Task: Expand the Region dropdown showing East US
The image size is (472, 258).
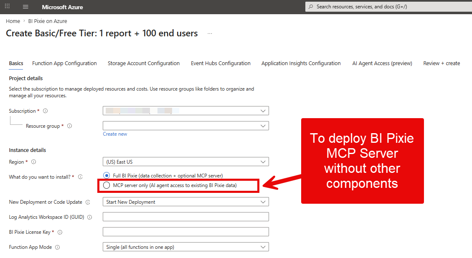Action: tap(186, 162)
